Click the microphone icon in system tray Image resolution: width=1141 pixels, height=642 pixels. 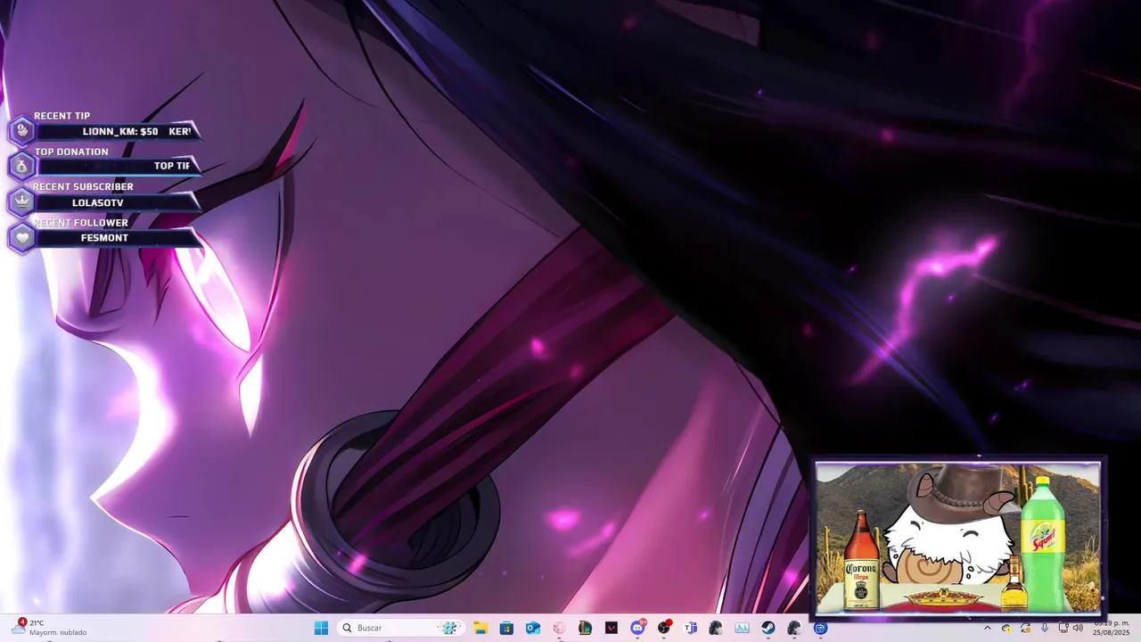1045,628
